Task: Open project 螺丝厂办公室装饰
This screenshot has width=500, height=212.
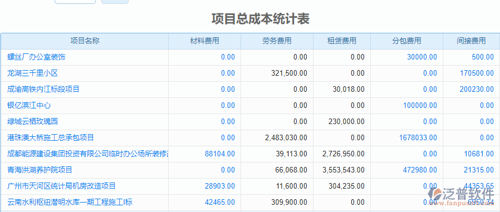Action: (36, 57)
